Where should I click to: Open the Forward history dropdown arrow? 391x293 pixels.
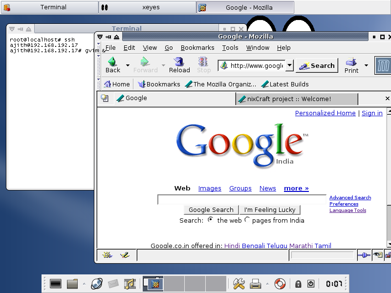point(163,65)
